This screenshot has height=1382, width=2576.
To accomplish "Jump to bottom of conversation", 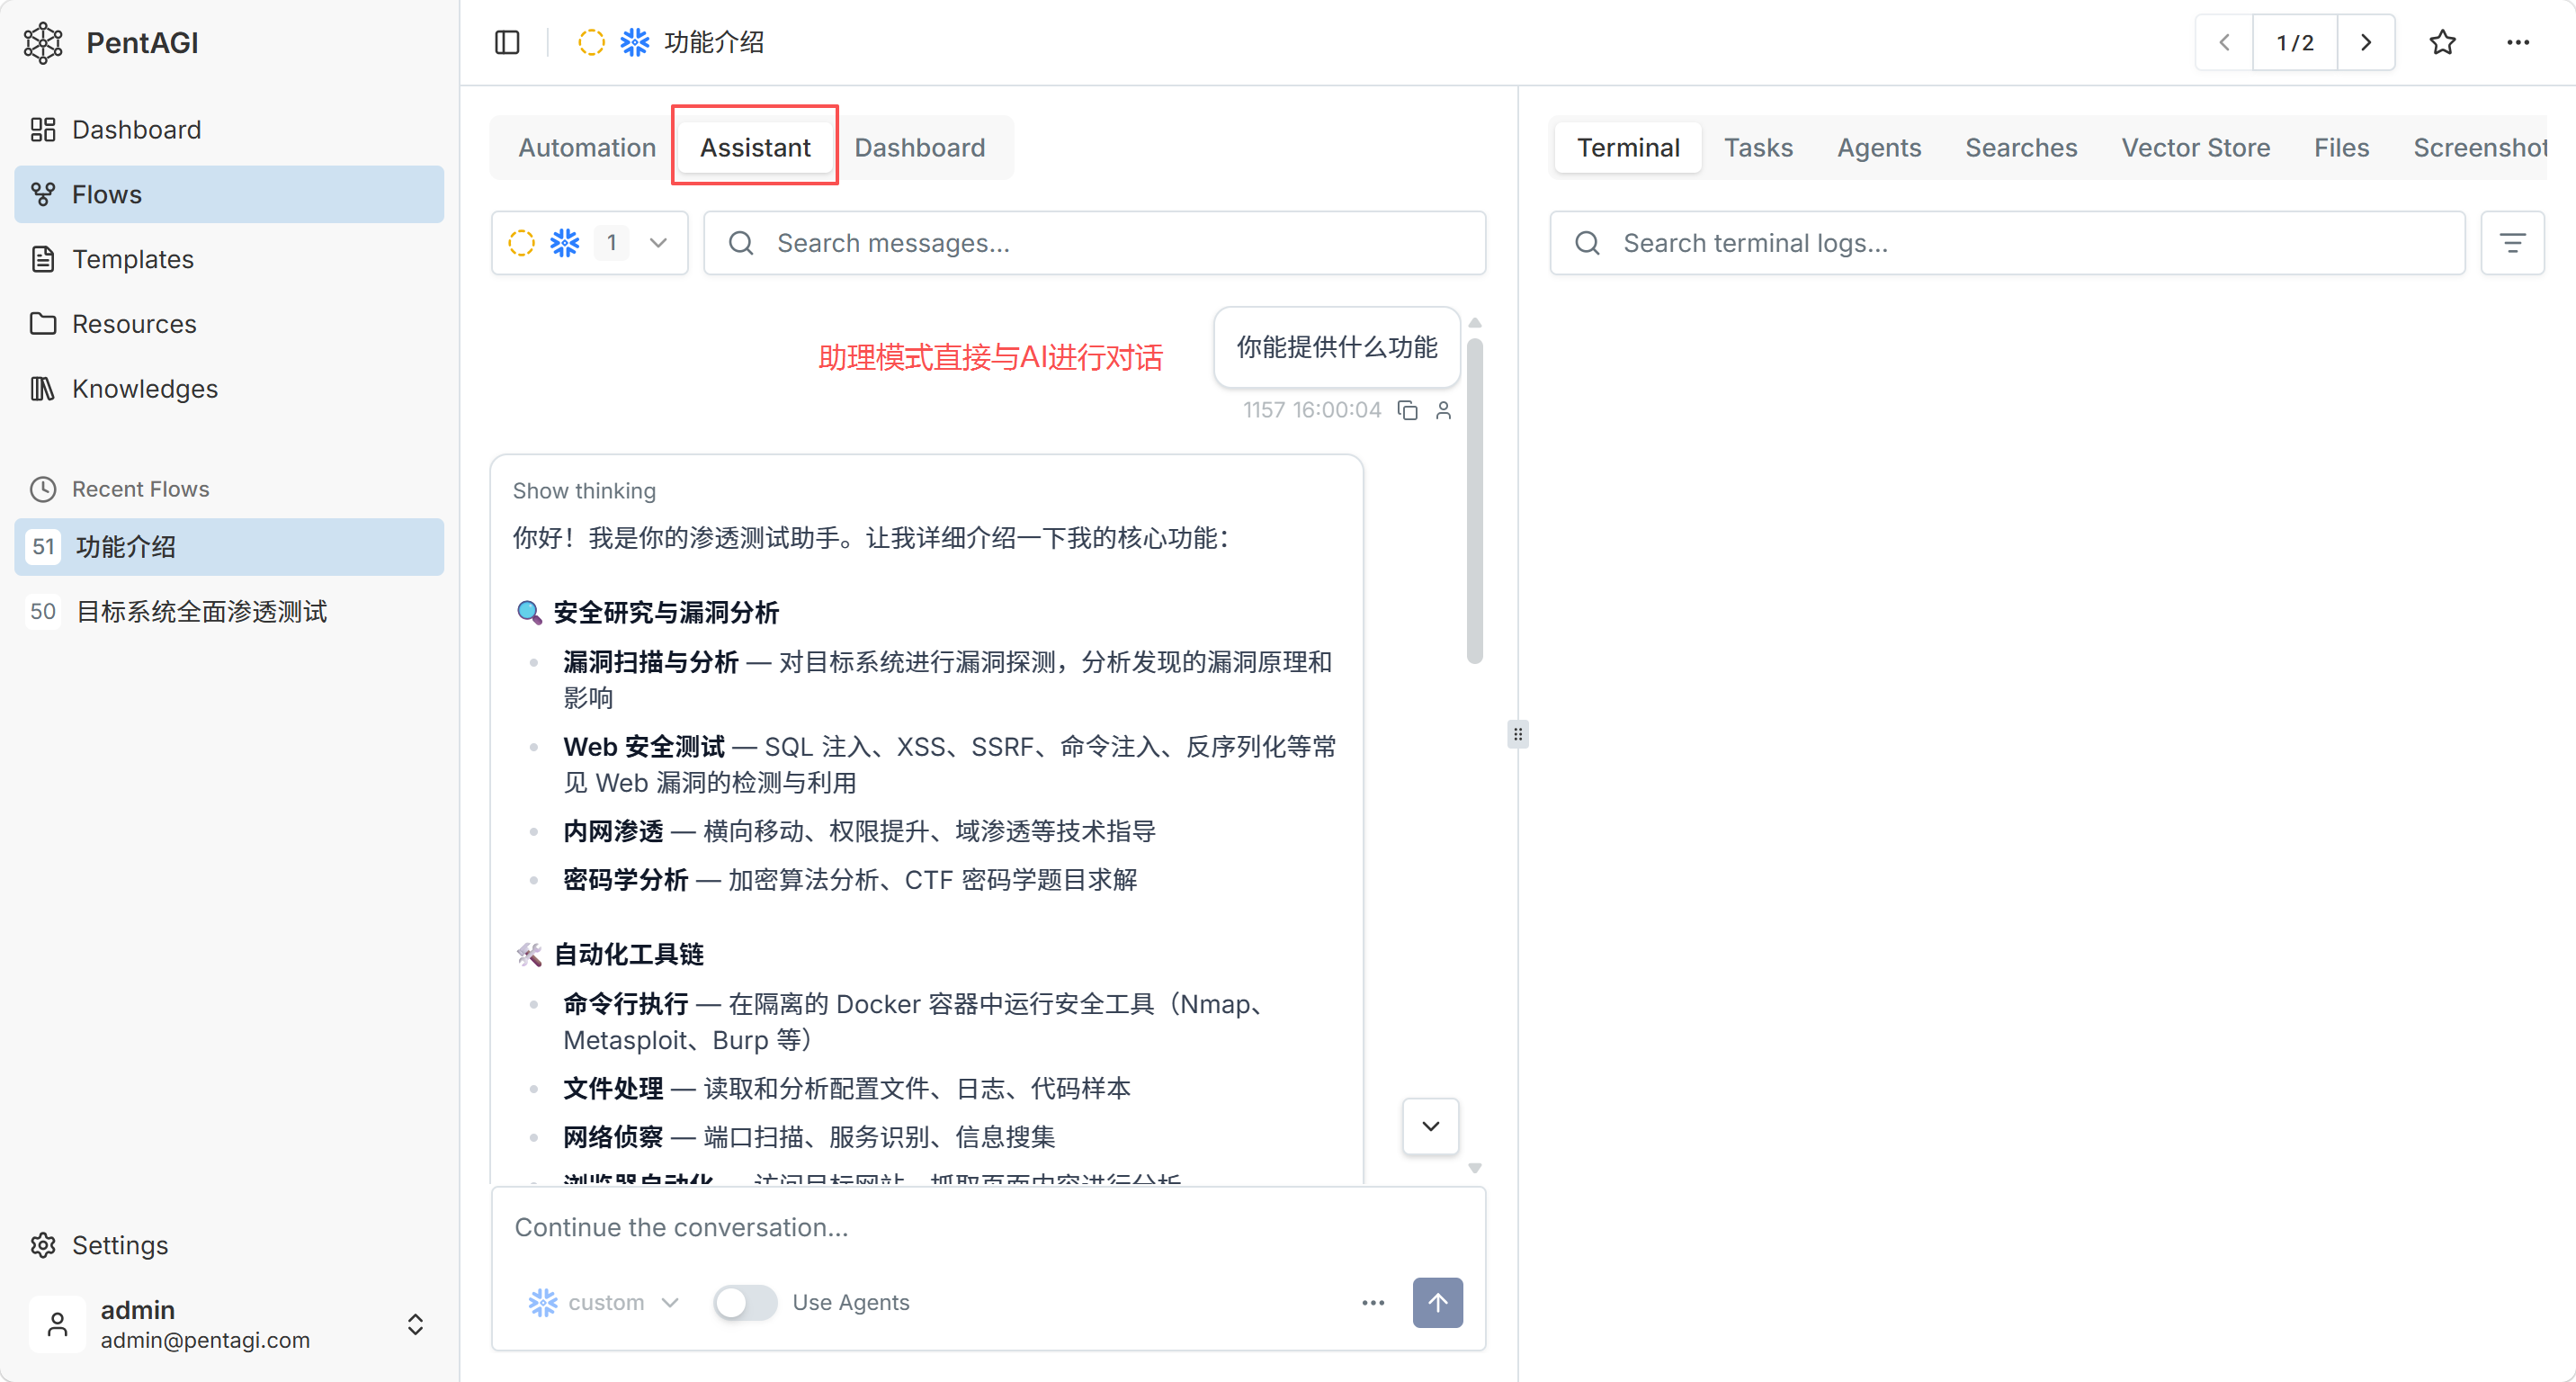I will 1431,1127.
